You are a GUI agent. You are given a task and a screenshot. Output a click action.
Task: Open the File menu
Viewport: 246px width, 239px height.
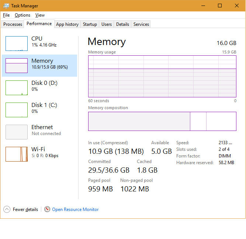[6, 15]
